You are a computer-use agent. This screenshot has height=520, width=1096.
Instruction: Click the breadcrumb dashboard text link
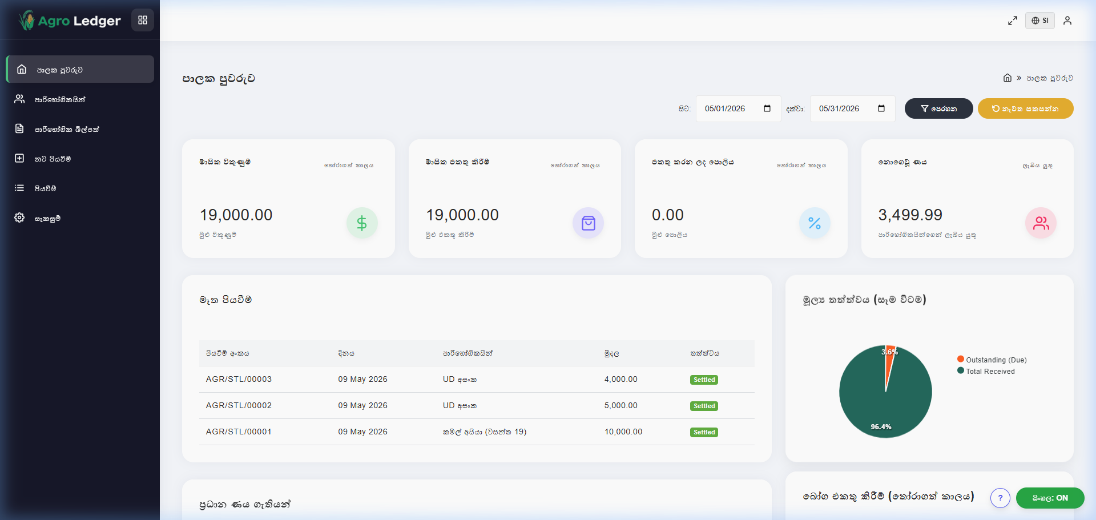1049,78
